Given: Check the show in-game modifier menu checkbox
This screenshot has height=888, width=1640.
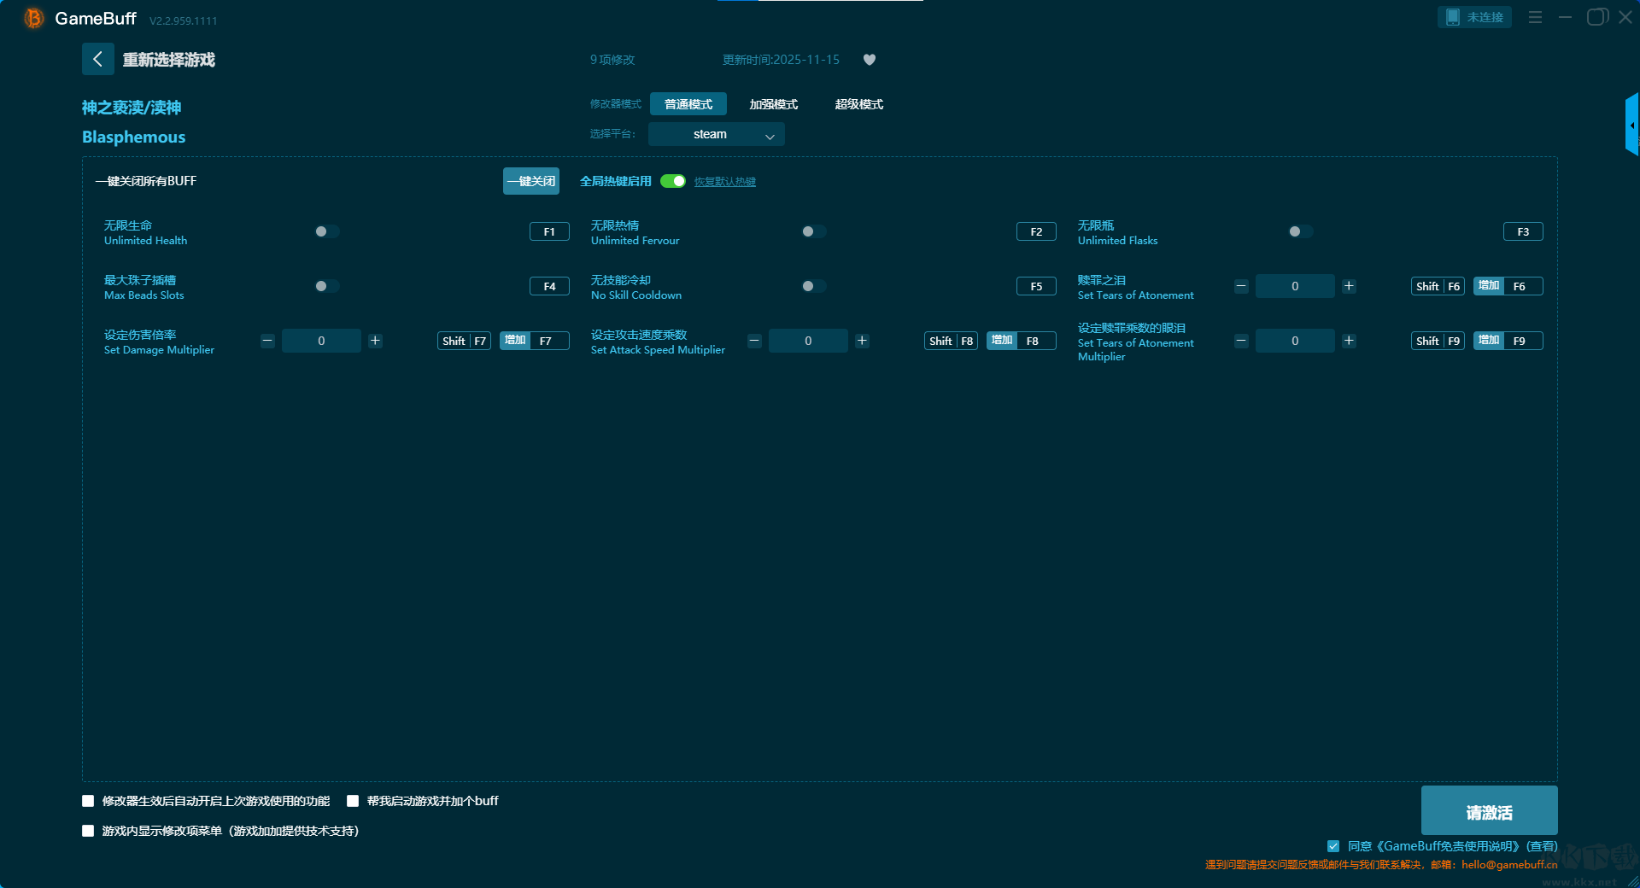Looking at the screenshot, I should 88,831.
